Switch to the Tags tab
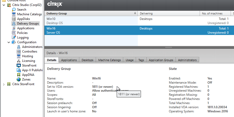Viewport: 234px width, 117px height. click(141, 60)
